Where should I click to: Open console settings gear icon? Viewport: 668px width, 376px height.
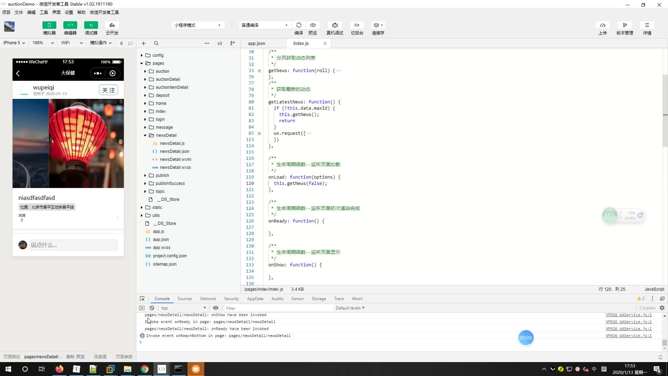(662, 308)
